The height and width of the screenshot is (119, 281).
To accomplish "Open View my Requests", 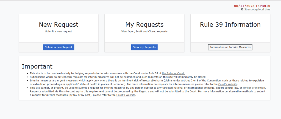I will coord(144,47).
